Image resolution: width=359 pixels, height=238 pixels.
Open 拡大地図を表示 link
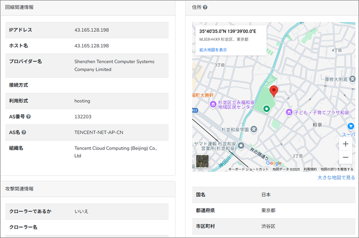point(213,50)
